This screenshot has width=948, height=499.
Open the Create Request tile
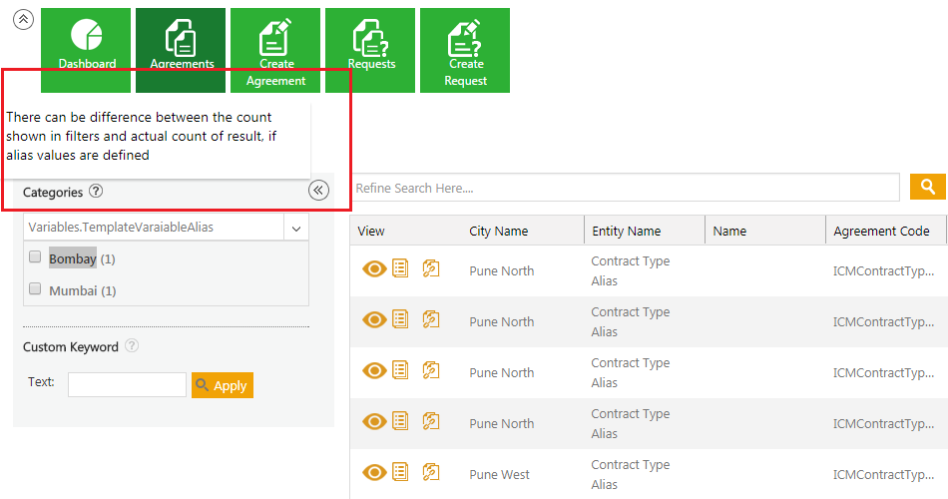click(x=465, y=50)
